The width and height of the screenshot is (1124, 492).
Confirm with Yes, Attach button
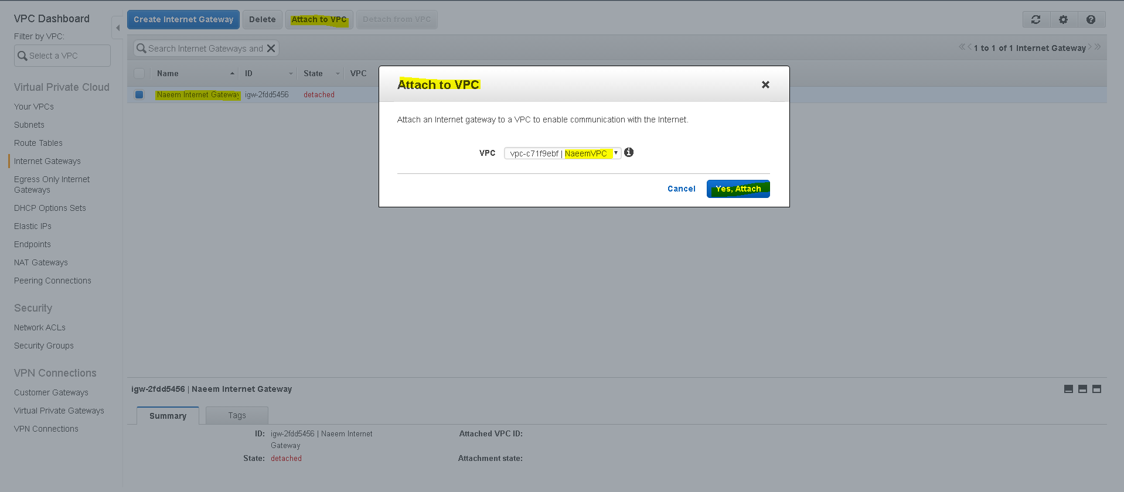click(738, 189)
